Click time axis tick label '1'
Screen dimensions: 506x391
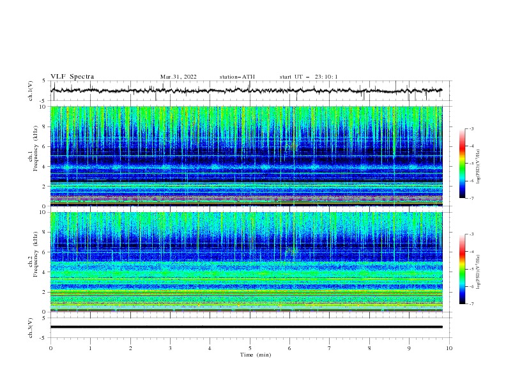pyautogui.click(x=90, y=348)
